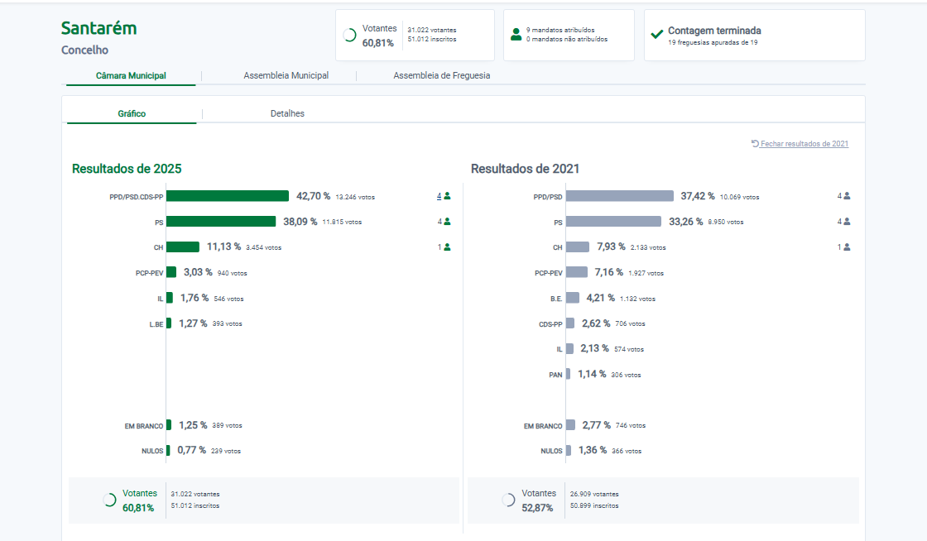Click the 2025 PS mandates person icon
The height and width of the screenshot is (541, 927).
pyautogui.click(x=448, y=222)
